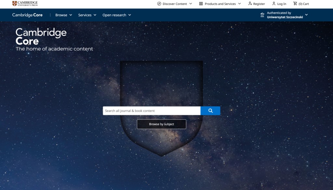333x190 pixels.
Task: Open the Services menu
Action: pos(87,15)
